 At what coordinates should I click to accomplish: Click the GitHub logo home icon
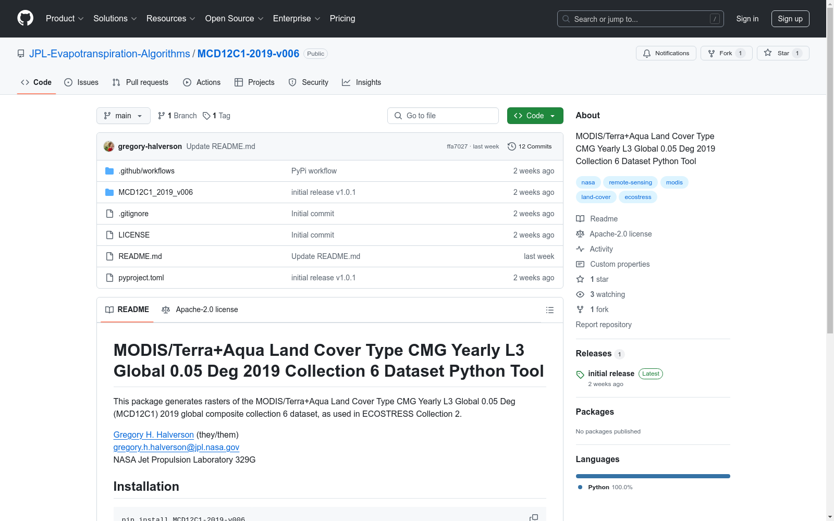25,18
